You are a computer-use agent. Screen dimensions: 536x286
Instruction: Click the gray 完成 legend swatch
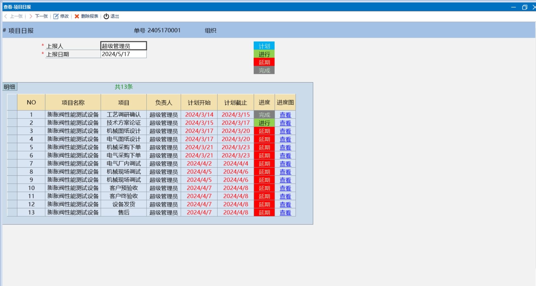[264, 70]
